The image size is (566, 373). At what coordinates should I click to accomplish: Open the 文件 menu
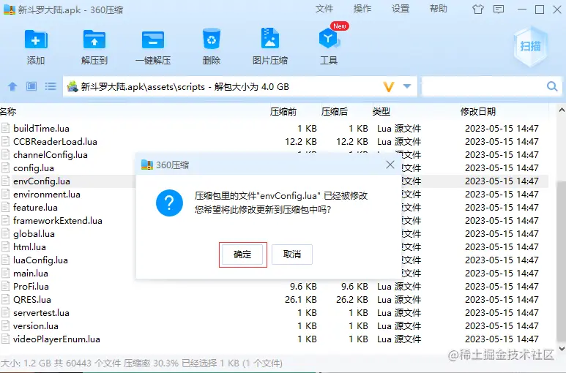pos(324,9)
